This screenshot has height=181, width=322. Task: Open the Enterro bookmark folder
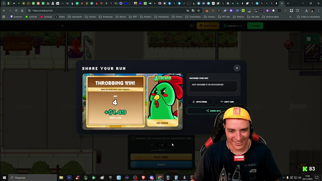pyautogui.click(x=177, y=17)
